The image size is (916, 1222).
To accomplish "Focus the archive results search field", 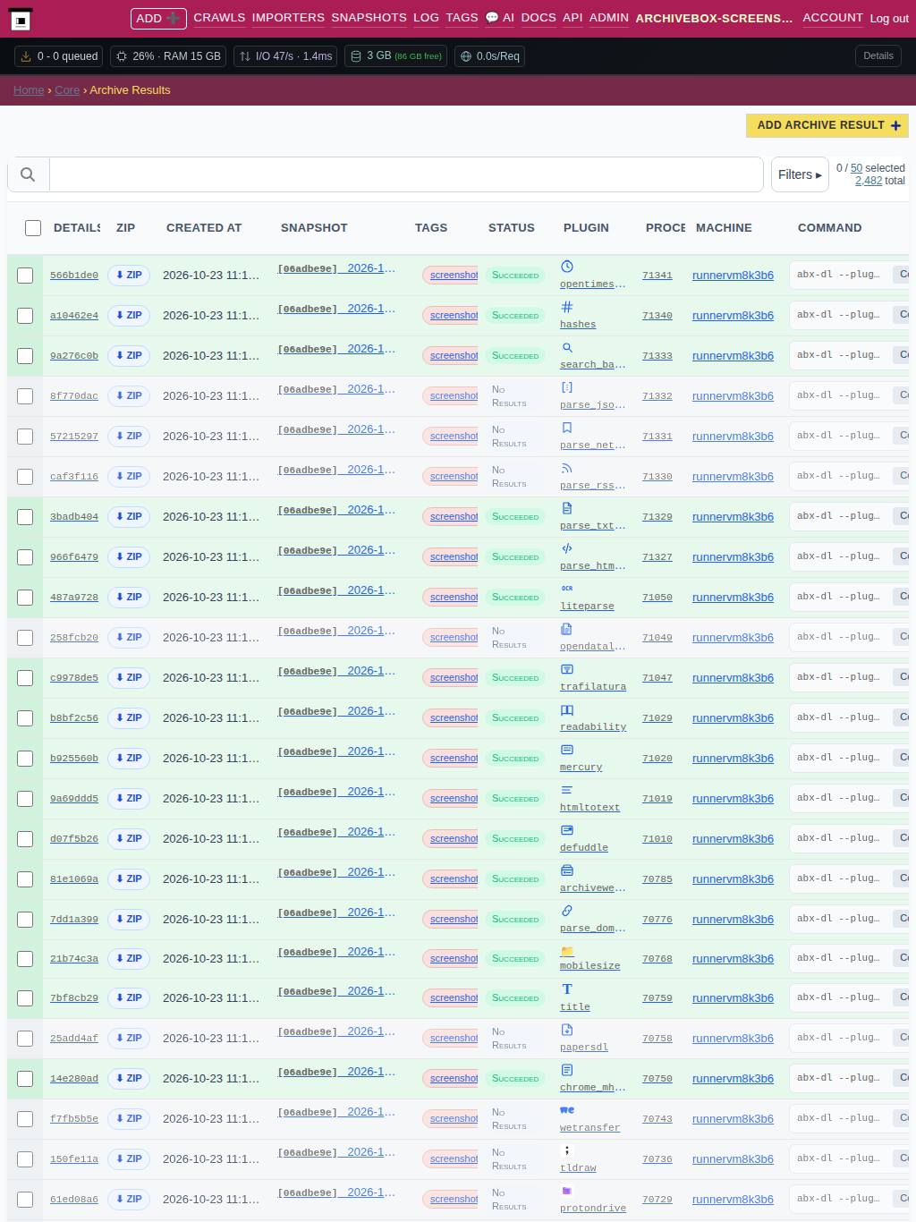I will point(406,174).
